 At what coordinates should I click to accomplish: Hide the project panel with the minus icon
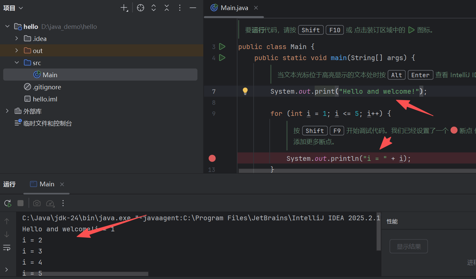193,8
